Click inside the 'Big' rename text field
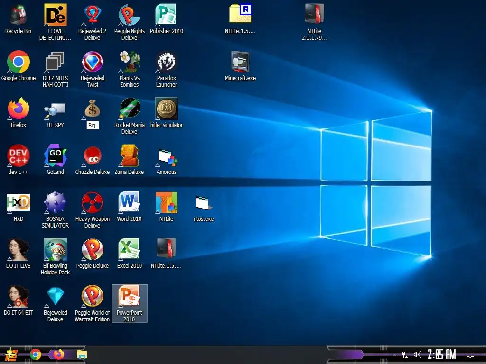 tap(93, 125)
